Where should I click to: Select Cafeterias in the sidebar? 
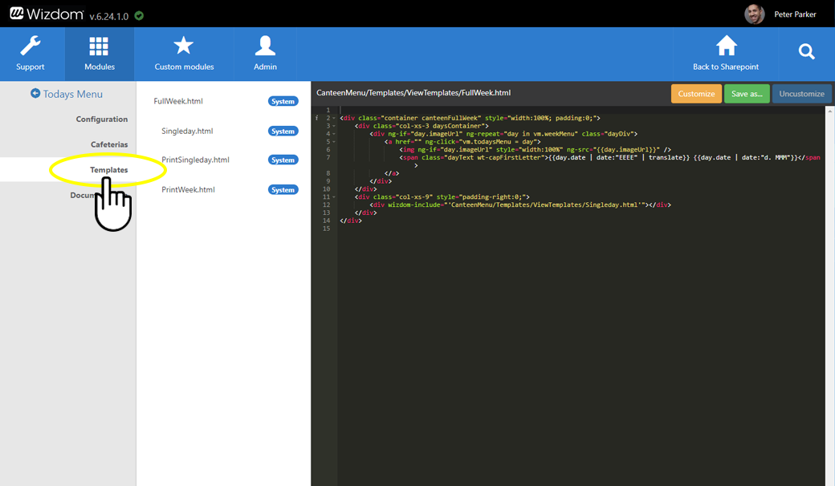coord(109,144)
